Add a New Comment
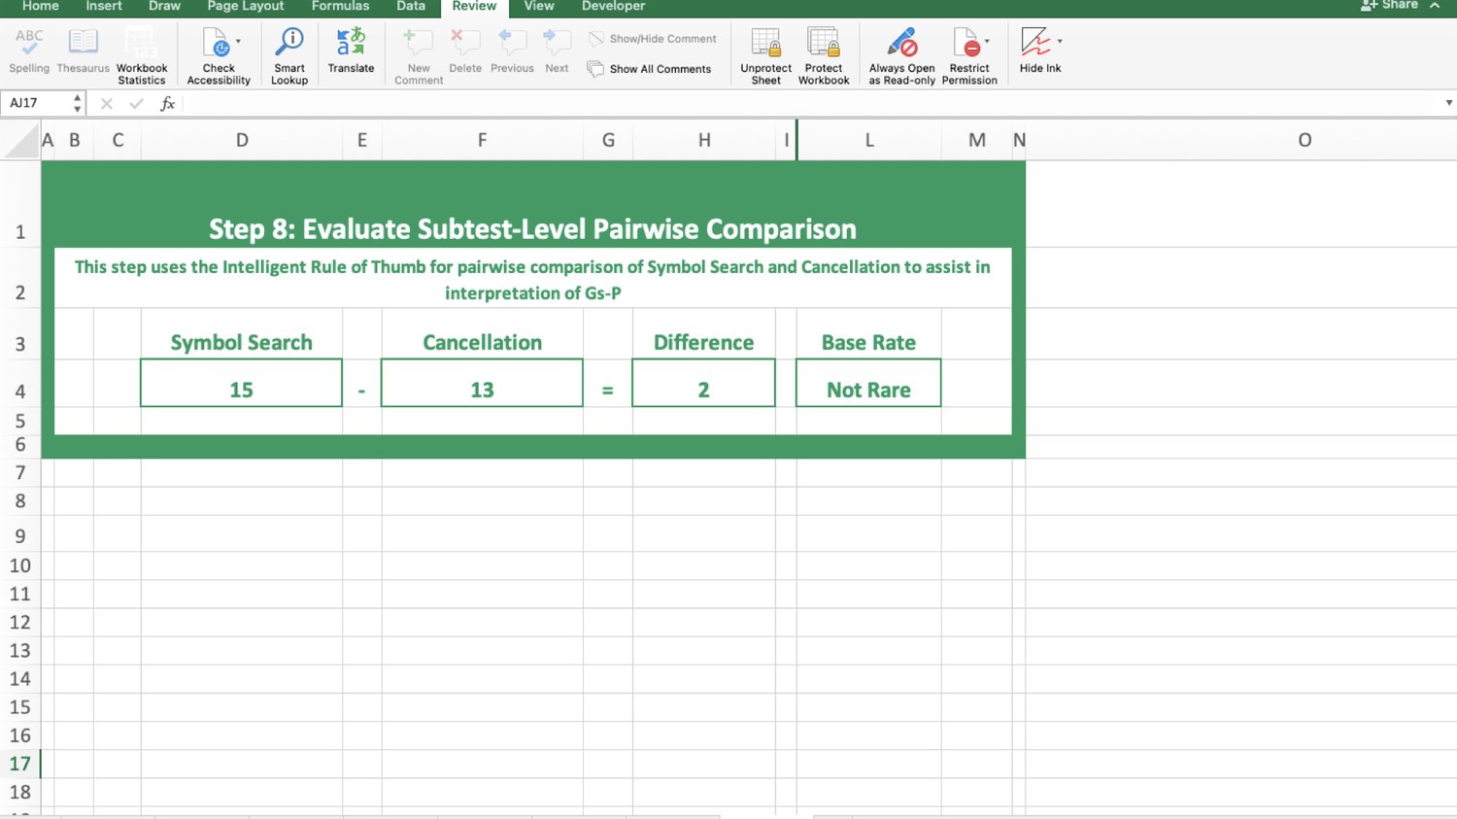1457x819 pixels. click(419, 56)
